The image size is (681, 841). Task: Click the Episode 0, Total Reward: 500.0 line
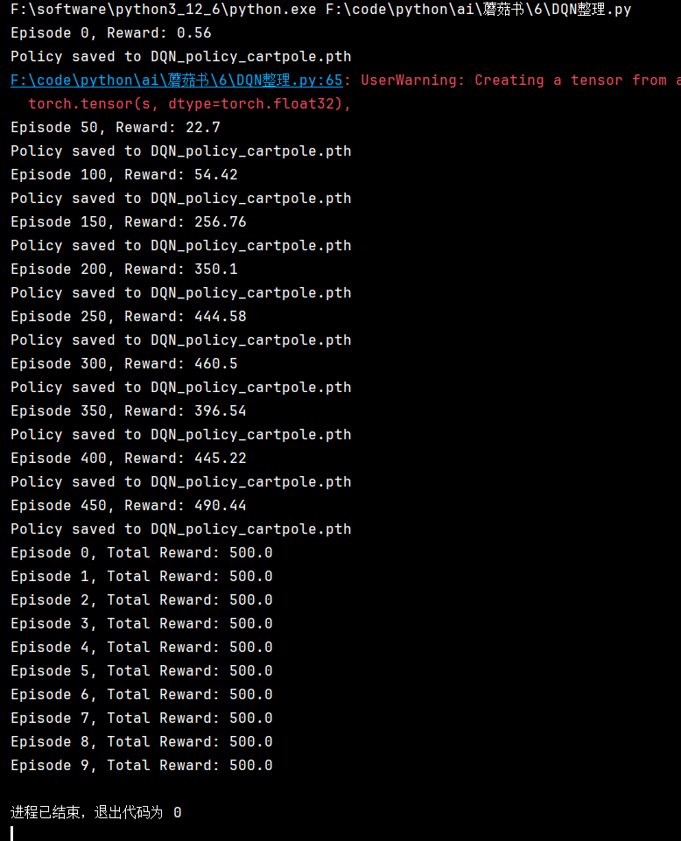pyautogui.click(x=142, y=553)
